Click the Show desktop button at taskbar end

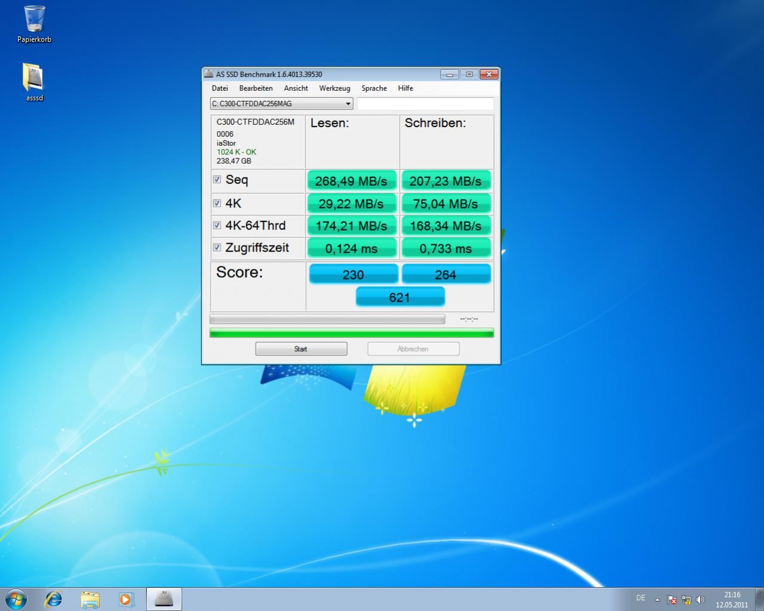[x=760, y=599]
